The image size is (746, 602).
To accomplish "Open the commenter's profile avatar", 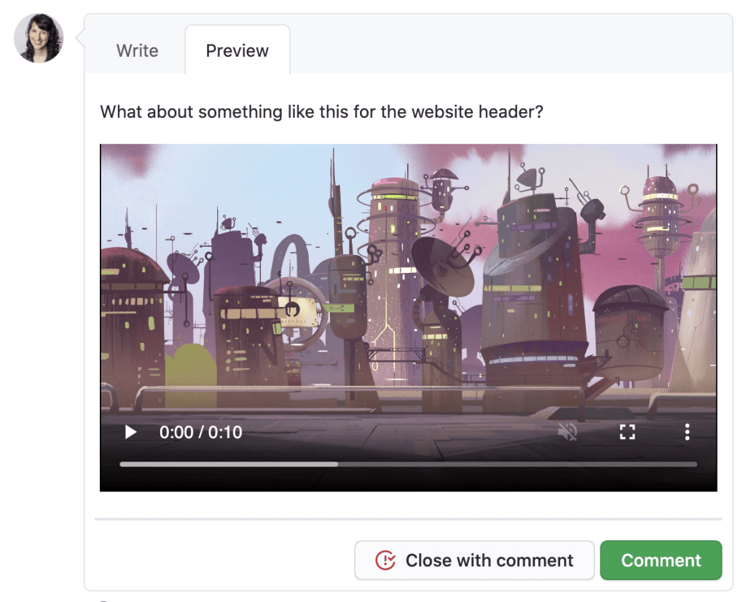I will coord(39,38).
